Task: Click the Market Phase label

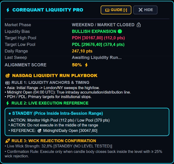Action: click(x=18, y=25)
